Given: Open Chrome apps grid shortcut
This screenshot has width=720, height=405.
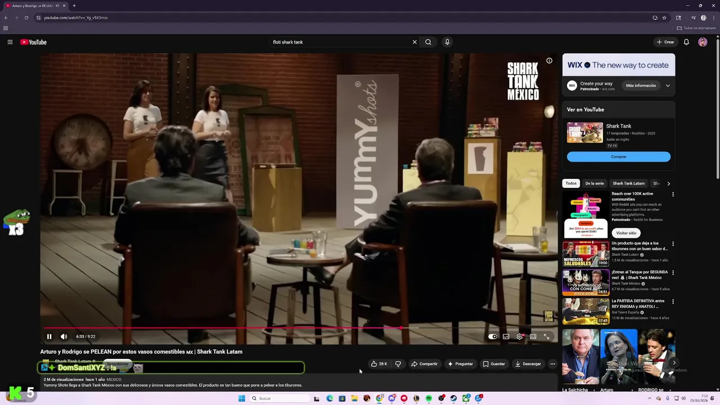Looking at the screenshot, I should click(x=6, y=28).
